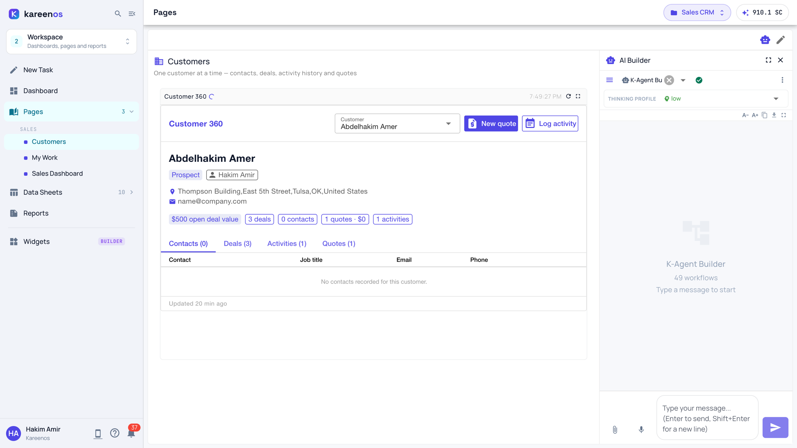Click the Hakim Amir owner chip
This screenshot has height=448, width=797.
click(x=232, y=175)
